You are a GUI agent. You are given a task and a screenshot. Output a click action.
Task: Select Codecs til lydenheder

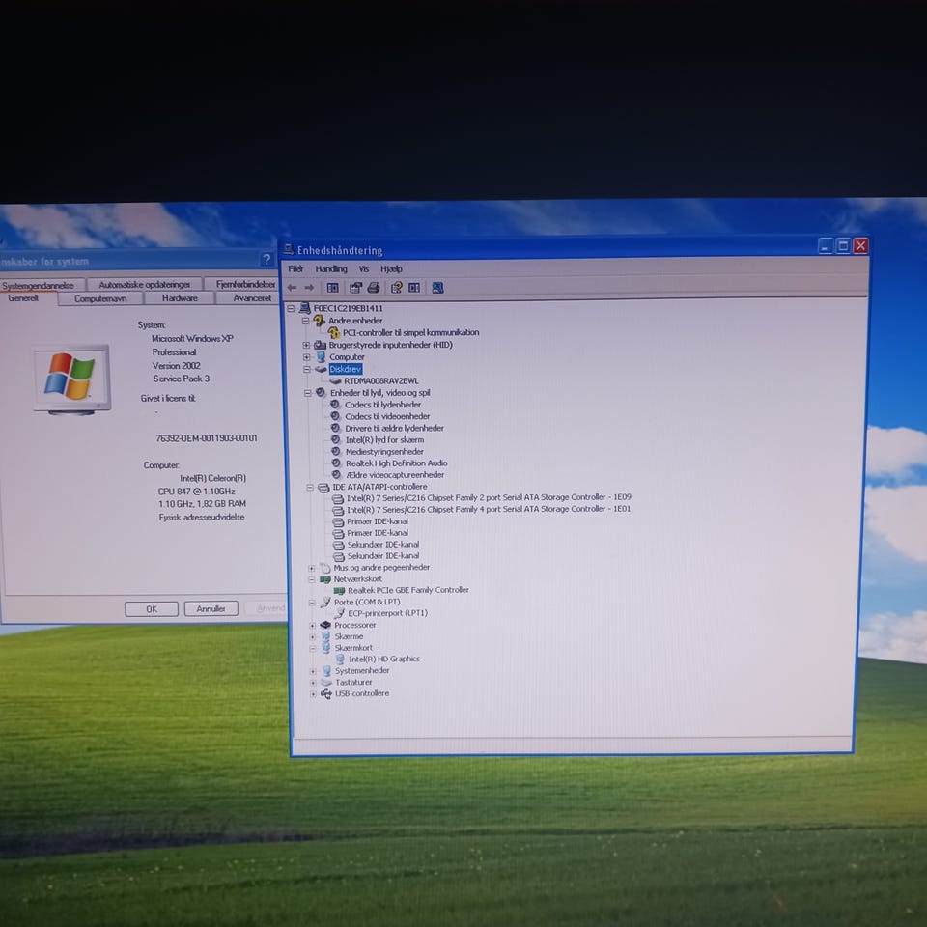pyautogui.click(x=382, y=405)
